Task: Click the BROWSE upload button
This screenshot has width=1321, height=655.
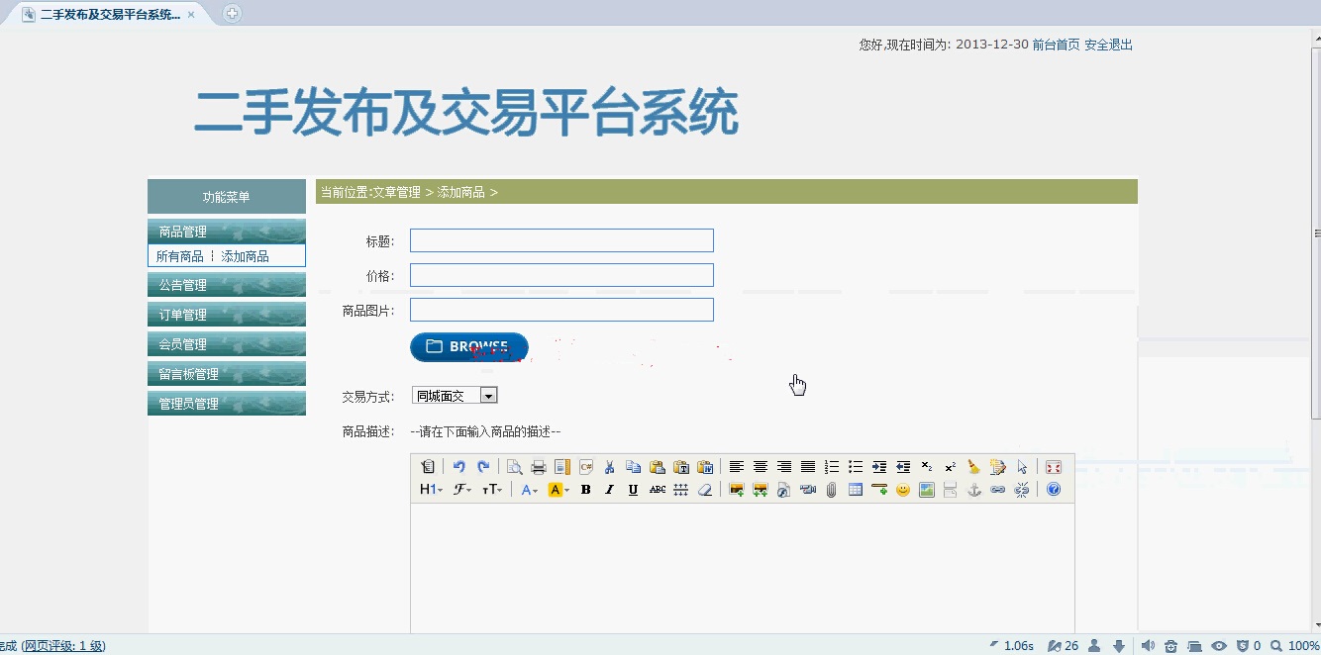Action: pyautogui.click(x=469, y=347)
